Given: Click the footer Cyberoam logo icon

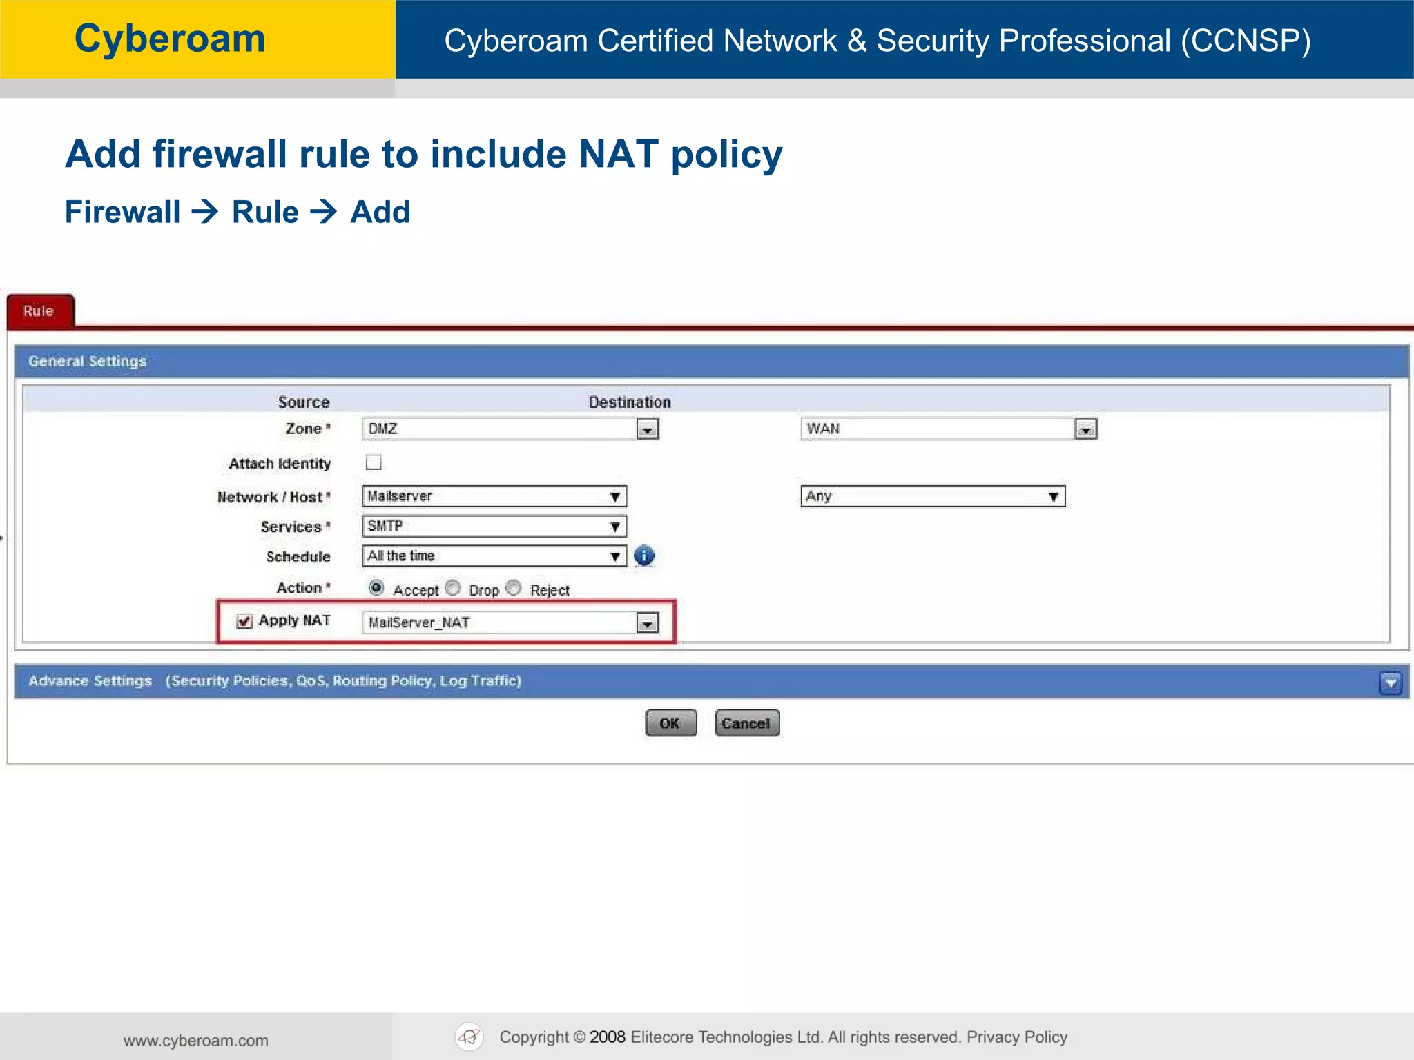Looking at the screenshot, I should [469, 1037].
